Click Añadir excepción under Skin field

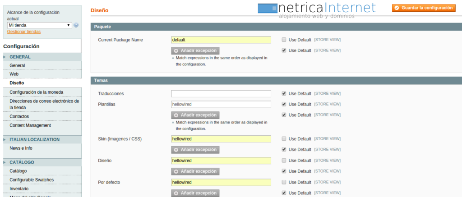coord(195,150)
